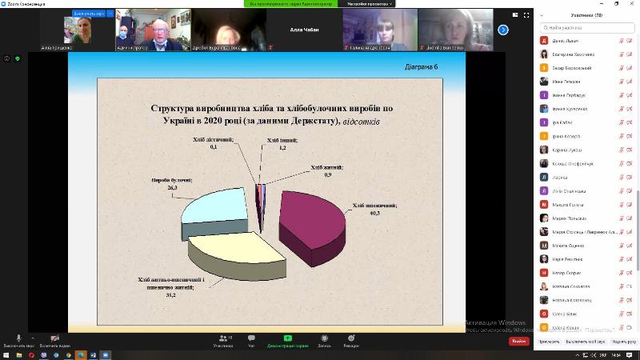This screenshot has width=640, height=360.
Task: Open the Opera browser taskbar icon
Action: pos(31,355)
